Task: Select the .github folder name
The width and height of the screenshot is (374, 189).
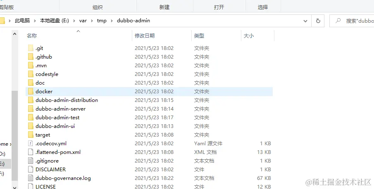Action: 44,57
